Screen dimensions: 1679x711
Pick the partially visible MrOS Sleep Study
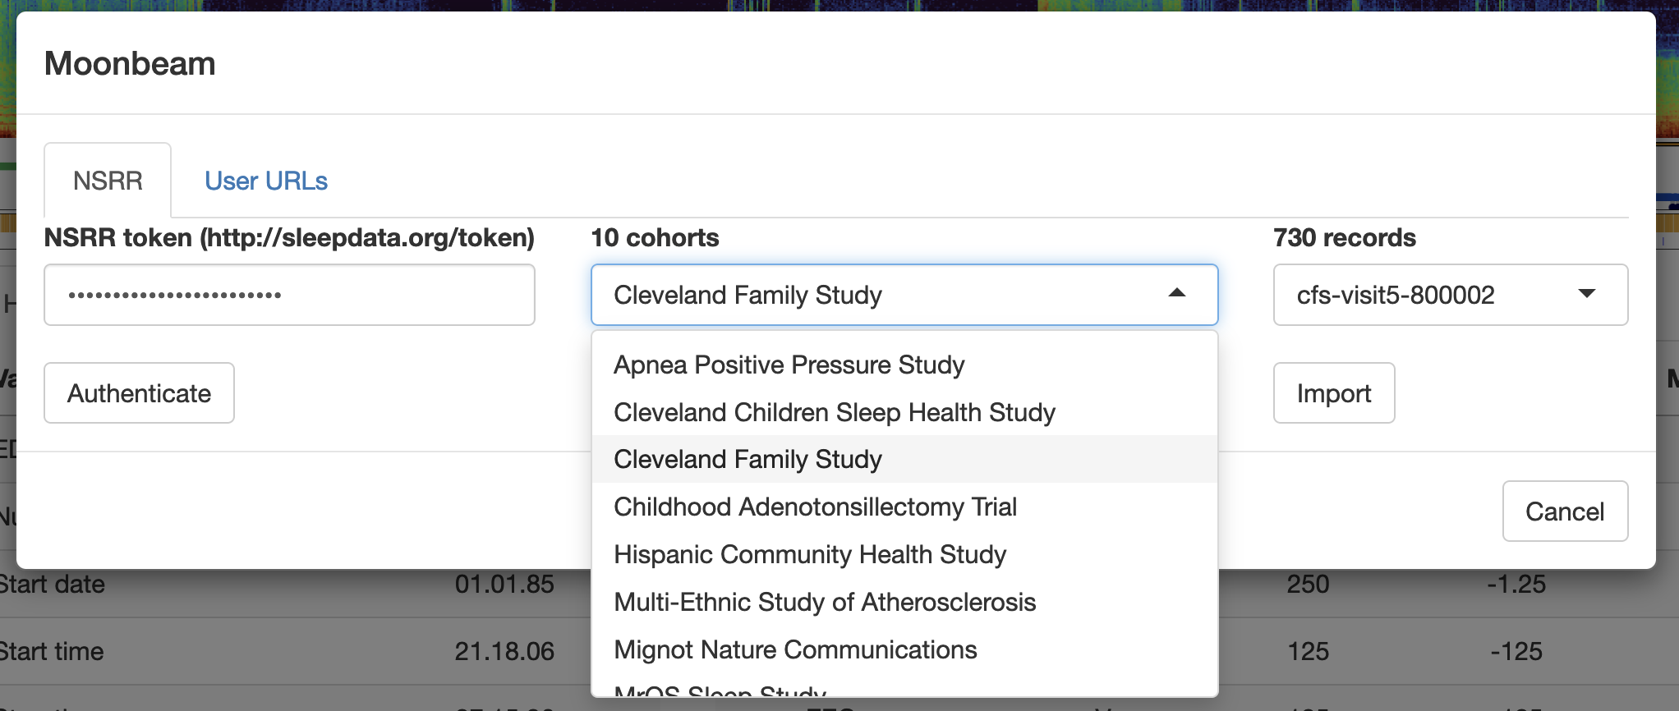[720, 690]
